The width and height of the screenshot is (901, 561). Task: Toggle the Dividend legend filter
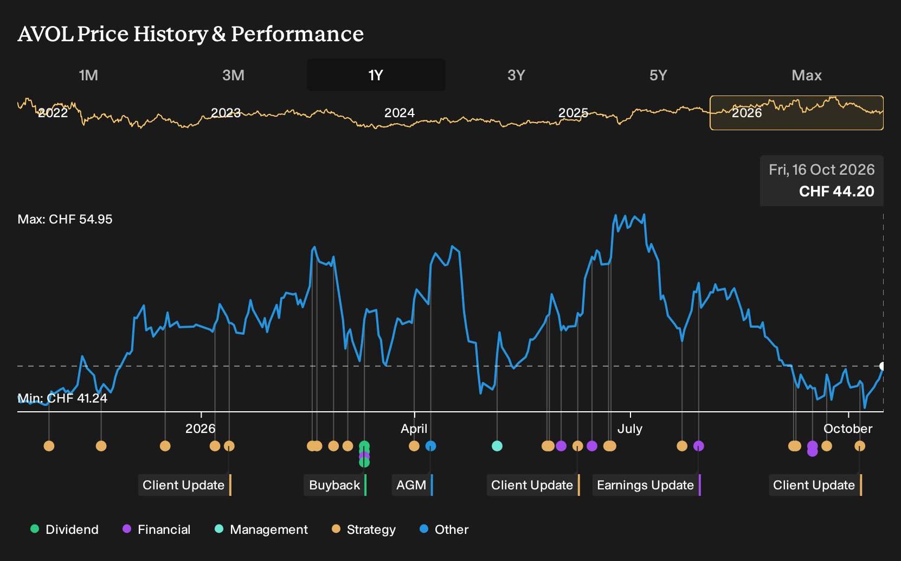click(65, 530)
